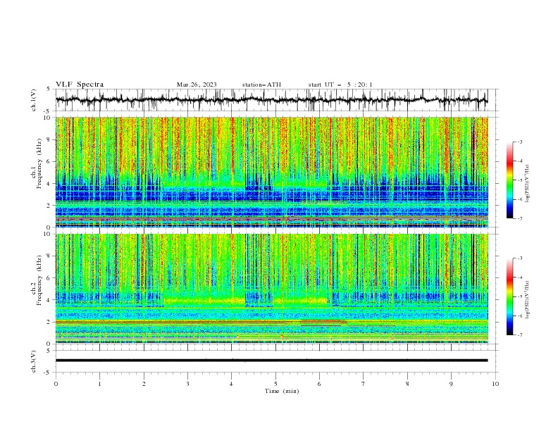Click the "ch.3(V)" axis label
This screenshot has width=558, height=431.
click(34, 361)
